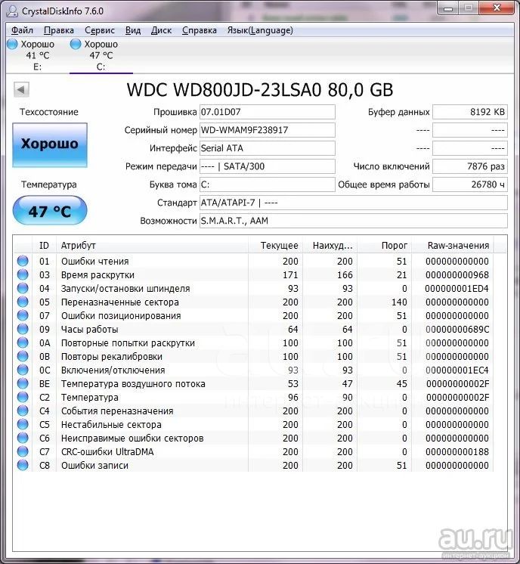Open the Правка menu
Screen dimensions: 520x564
[x=59, y=30]
